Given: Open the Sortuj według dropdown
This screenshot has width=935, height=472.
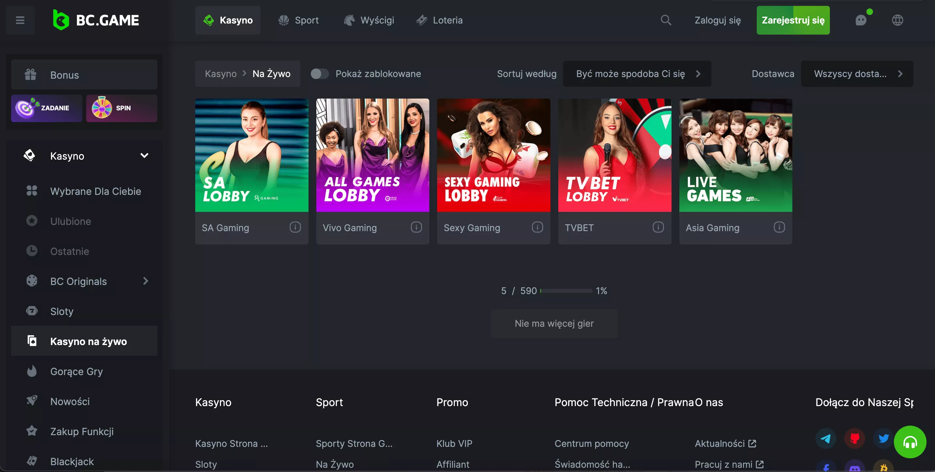Looking at the screenshot, I should click(x=637, y=74).
